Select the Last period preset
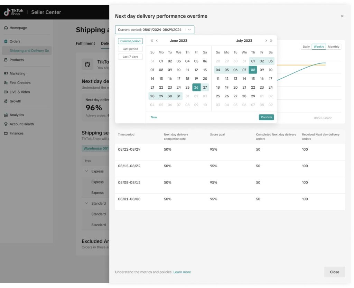354x288 pixels. (x=130, y=49)
